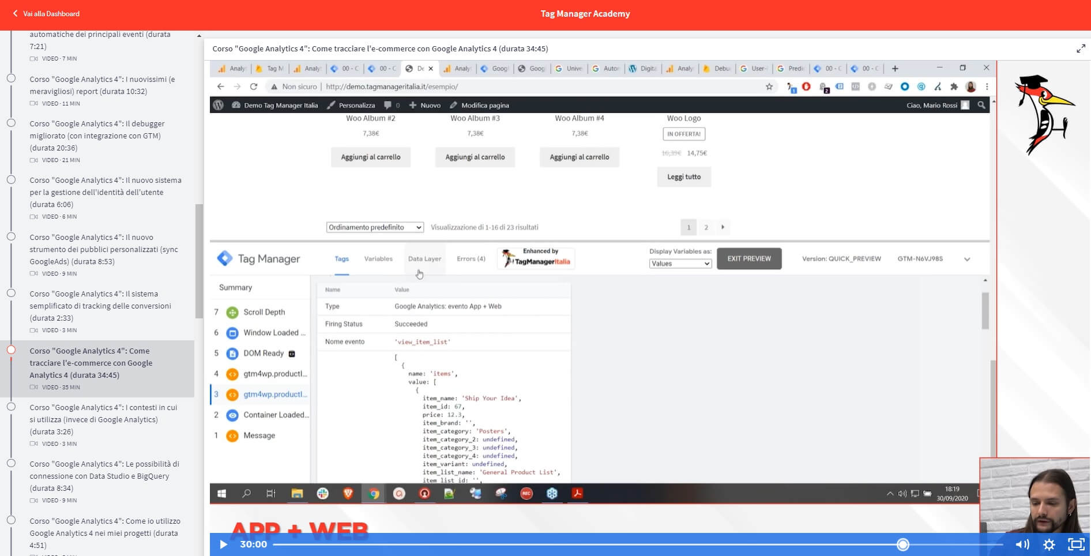Click Summary in the event list
1091x556 pixels.
coord(235,287)
